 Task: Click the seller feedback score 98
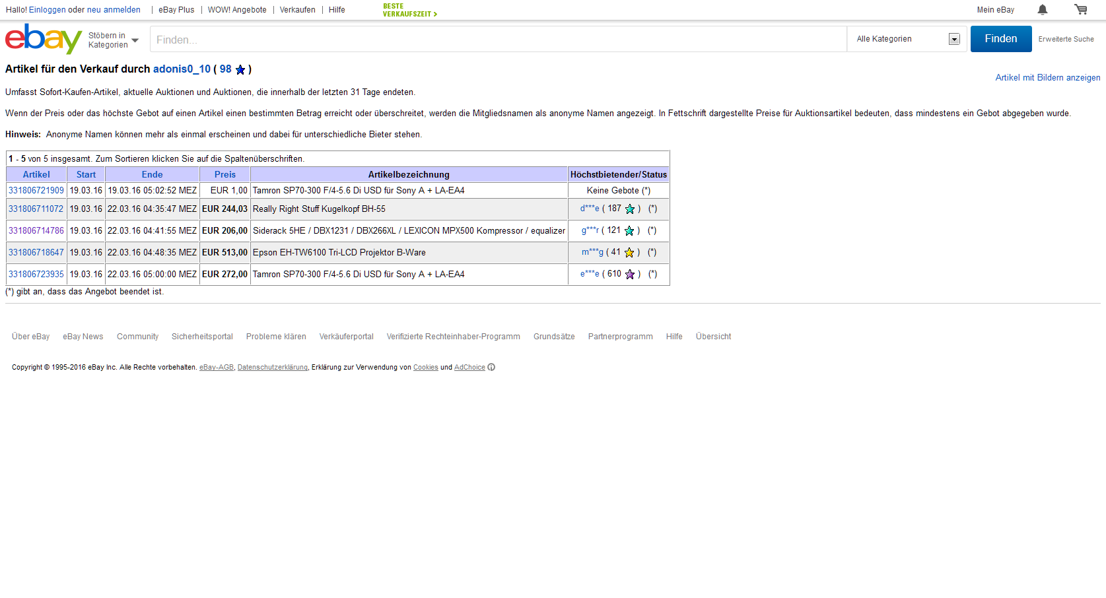[x=226, y=69]
